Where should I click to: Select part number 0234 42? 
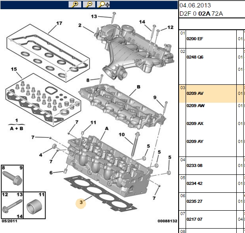194,184
